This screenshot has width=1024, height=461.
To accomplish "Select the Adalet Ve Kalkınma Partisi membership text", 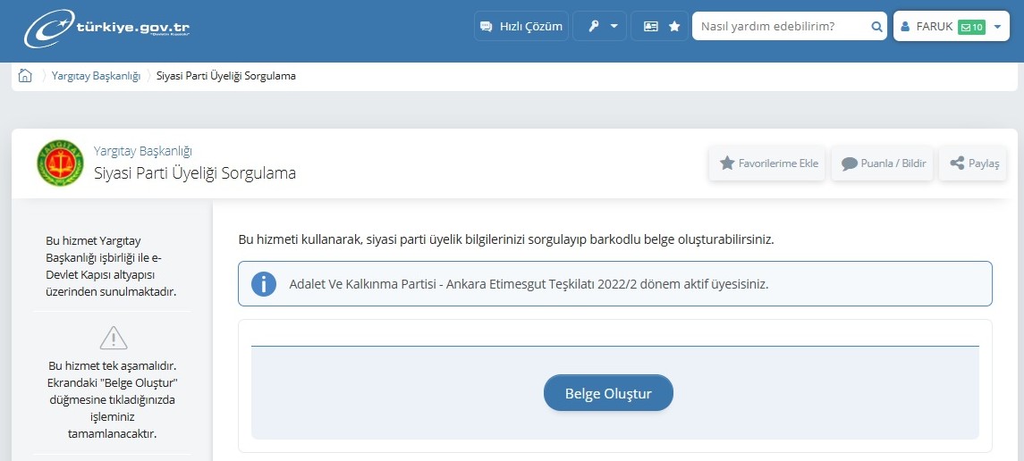I will 529,284.
